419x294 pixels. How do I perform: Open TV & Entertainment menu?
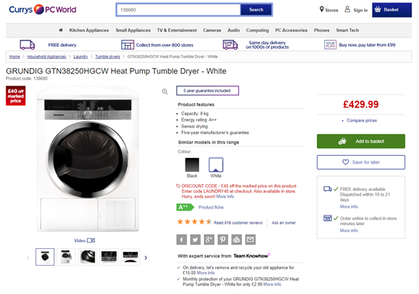click(x=177, y=31)
